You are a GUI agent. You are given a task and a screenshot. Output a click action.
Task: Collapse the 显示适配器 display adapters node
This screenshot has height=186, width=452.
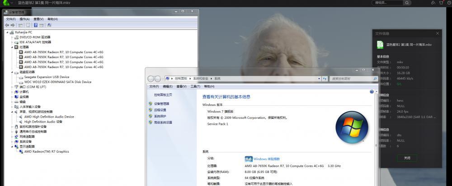coord(12,147)
